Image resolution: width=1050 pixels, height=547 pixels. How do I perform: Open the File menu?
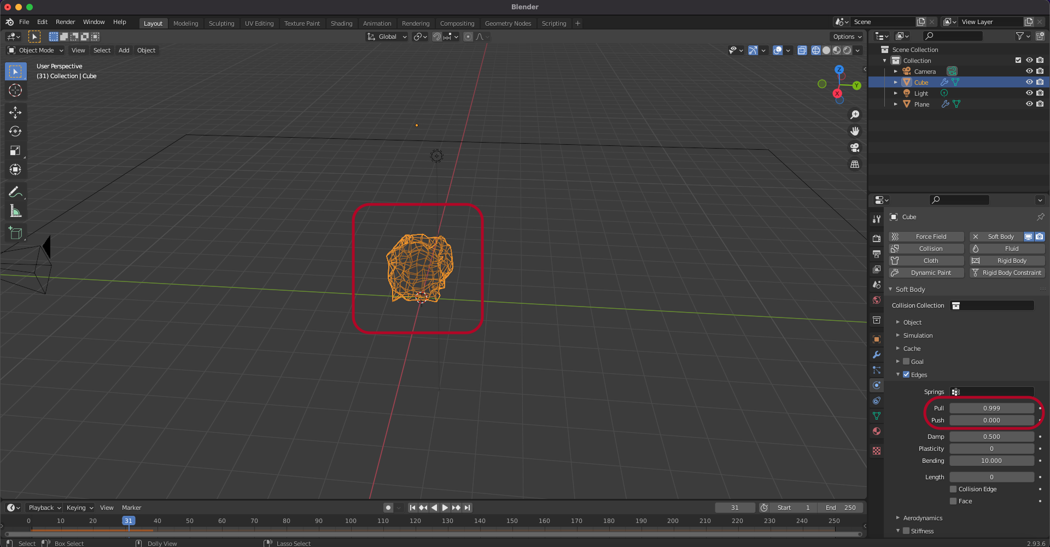tap(24, 22)
